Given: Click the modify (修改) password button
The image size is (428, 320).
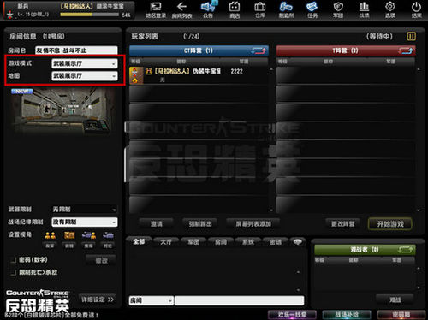Looking at the screenshot, I should click(101, 260).
